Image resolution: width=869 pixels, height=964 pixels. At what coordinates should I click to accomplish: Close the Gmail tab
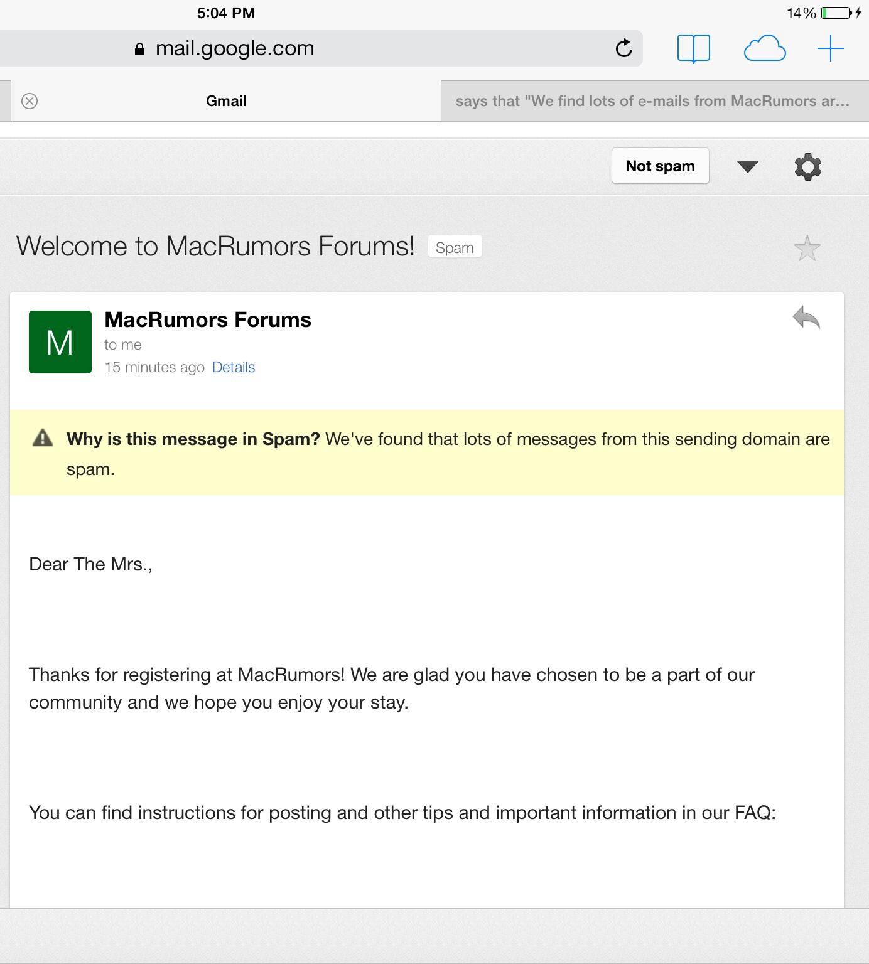pos(30,101)
